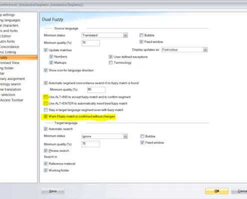Image resolution: width=247 pixels, height=199 pixels.
Task: Click the Save button
Action: click(53, 191)
